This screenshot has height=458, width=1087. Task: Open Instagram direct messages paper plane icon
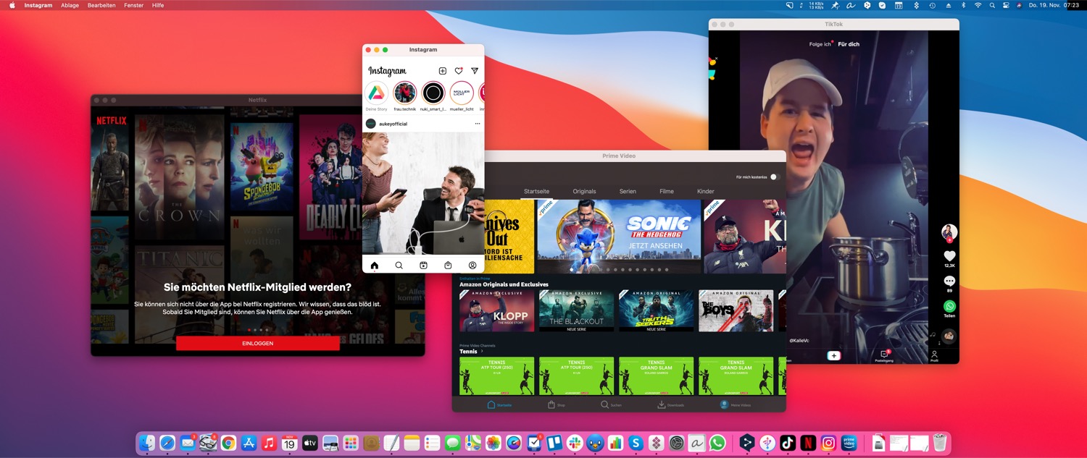click(x=475, y=71)
